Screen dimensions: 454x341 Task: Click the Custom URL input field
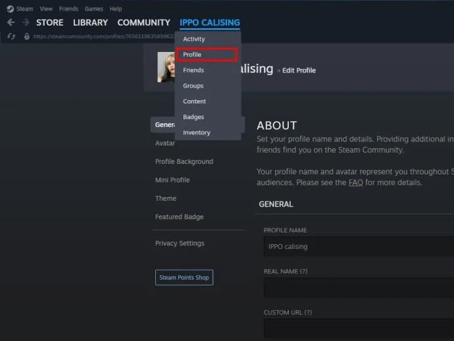pos(359,329)
